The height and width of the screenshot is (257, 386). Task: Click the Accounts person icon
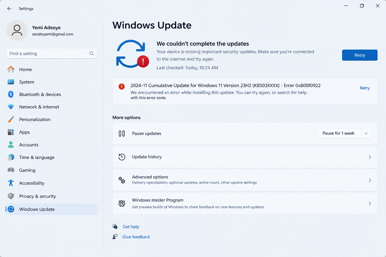tap(11, 145)
